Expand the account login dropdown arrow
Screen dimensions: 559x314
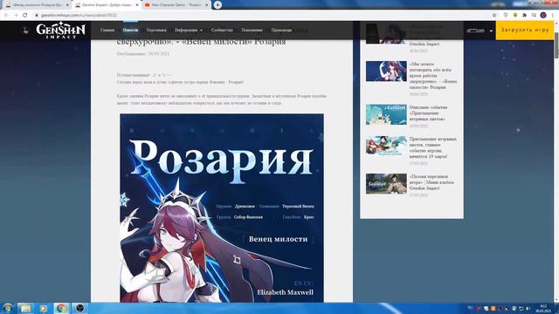point(491,31)
